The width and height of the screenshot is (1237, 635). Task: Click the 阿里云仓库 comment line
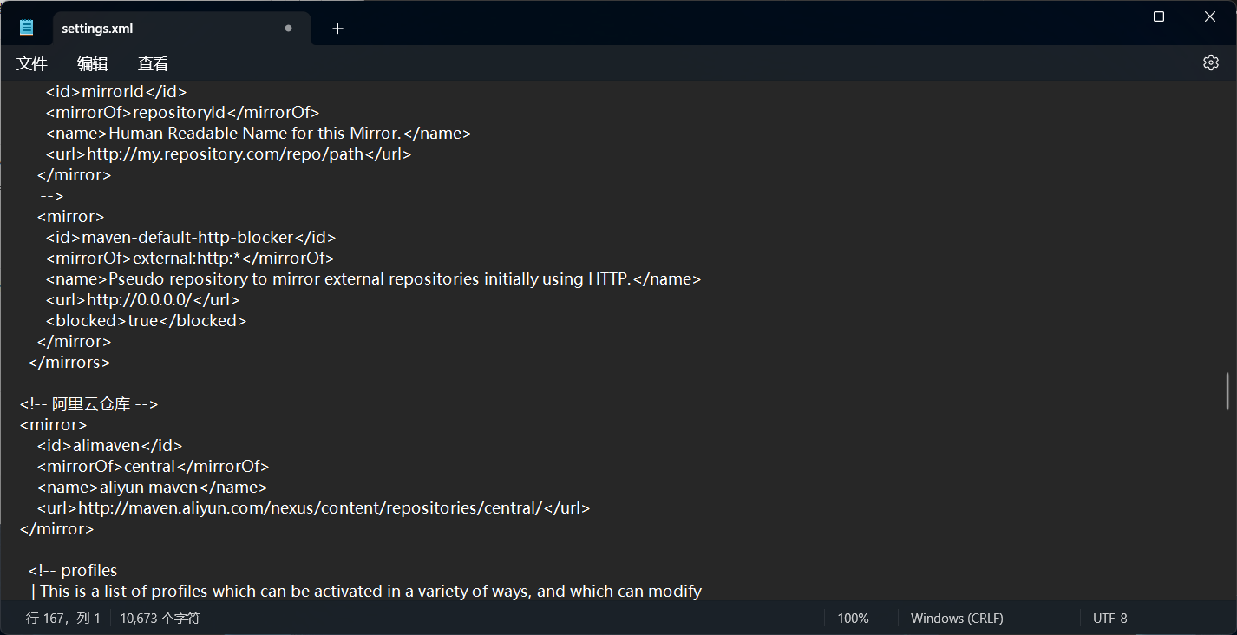(x=88, y=404)
